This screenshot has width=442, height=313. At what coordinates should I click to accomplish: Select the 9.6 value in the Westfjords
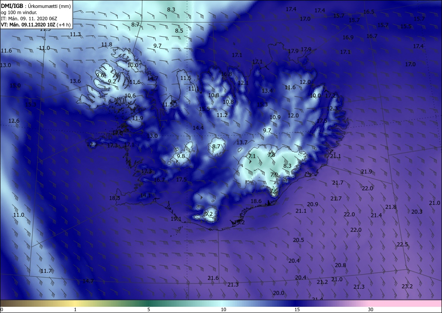[x=100, y=75]
